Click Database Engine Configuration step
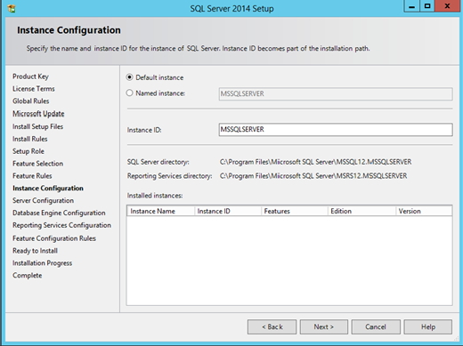This screenshot has height=346, width=463. point(59,213)
